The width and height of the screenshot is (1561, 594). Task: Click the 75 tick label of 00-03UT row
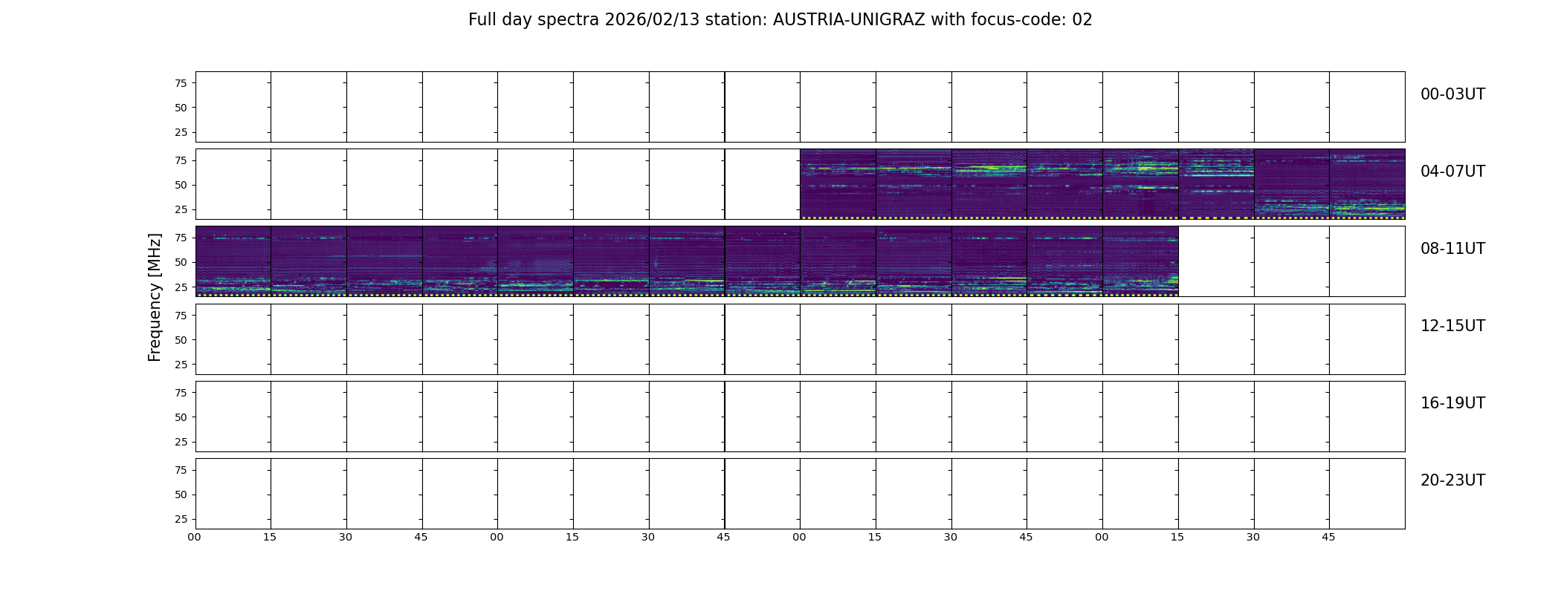pyautogui.click(x=181, y=83)
